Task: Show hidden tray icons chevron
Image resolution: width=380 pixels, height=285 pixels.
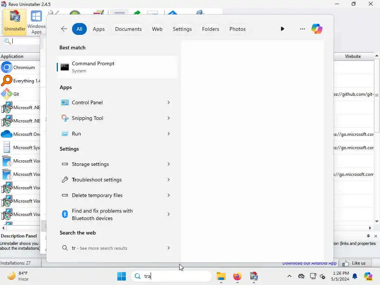Action: tap(289, 276)
